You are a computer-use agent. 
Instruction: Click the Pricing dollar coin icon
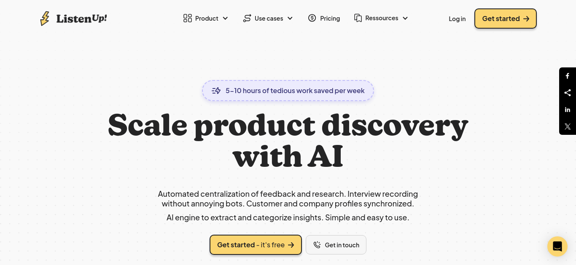click(312, 18)
